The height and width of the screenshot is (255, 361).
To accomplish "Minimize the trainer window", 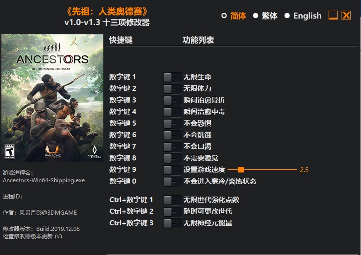I will tap(333, 15).
